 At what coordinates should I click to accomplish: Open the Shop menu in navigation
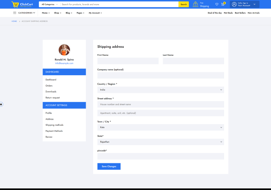point(57,13)
